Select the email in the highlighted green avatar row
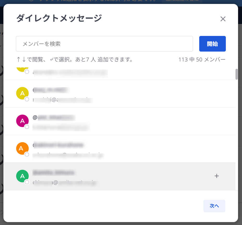The width and height of the screenshot is (242, 225). pyautogui.click(x=64, y=183)
